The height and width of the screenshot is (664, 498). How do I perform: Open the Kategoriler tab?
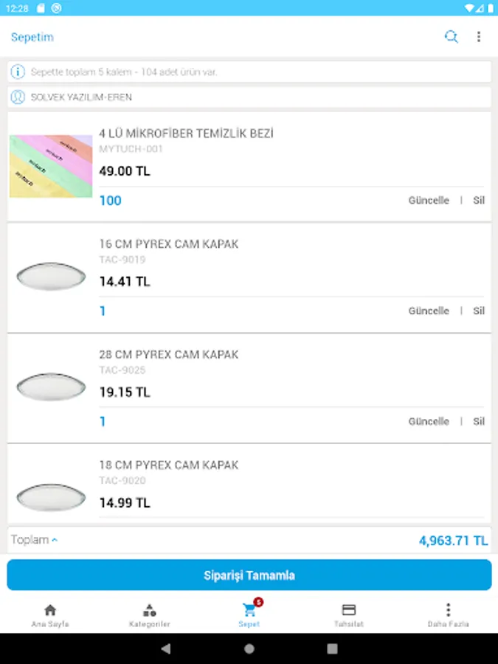(150, 615)
